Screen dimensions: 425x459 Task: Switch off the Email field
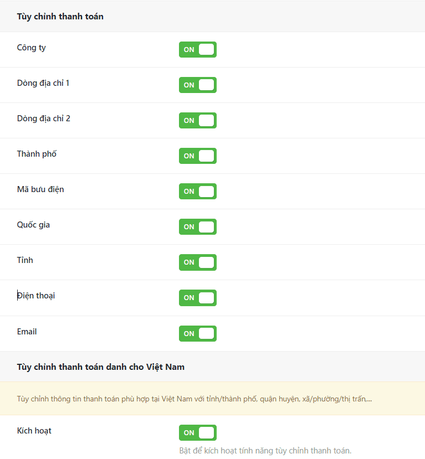point(197,333)
